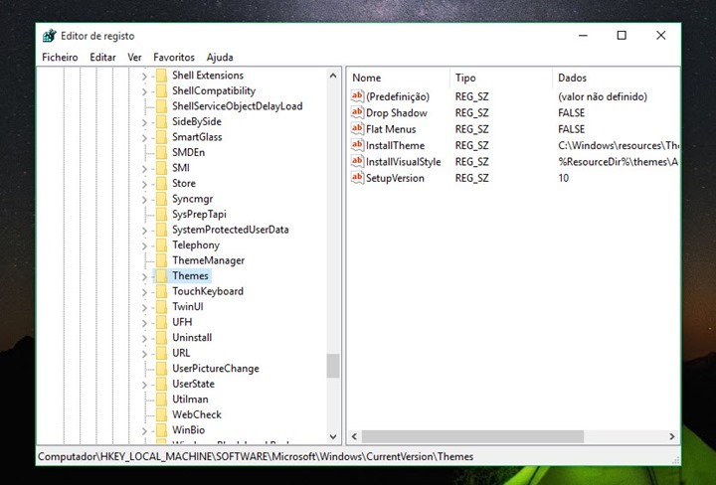Click the TouchKeyboard folder icon
This screenshot has height=485, width=716.
(x=162, y=291)
